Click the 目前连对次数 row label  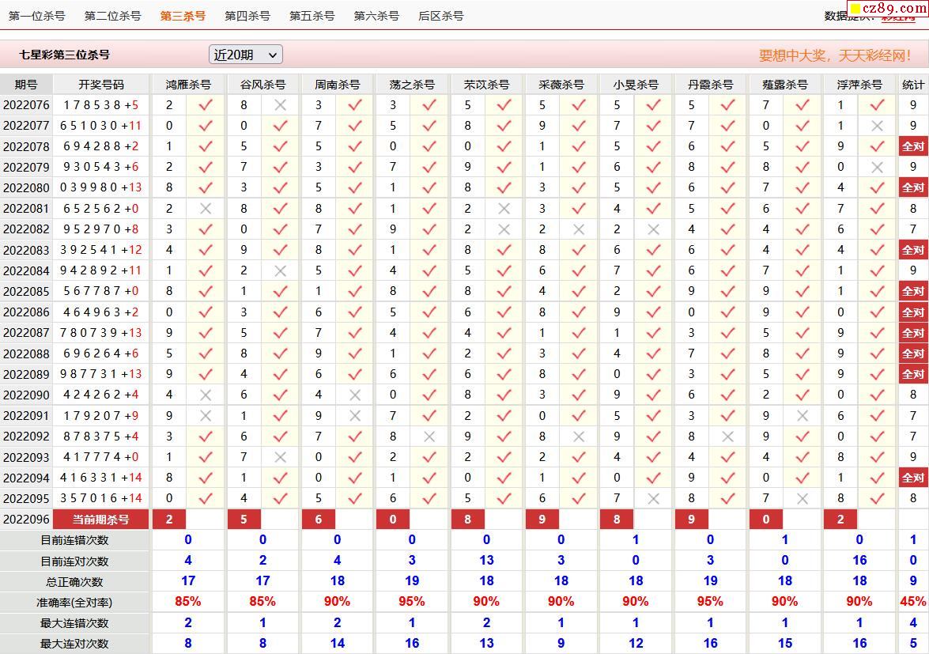tap(74, 561)
